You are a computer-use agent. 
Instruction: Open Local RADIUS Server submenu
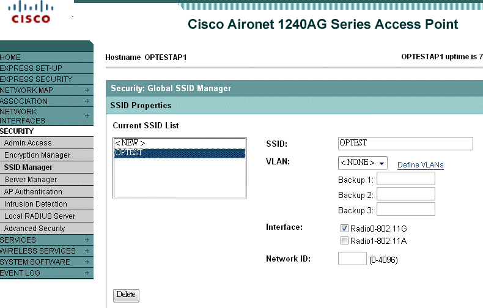tap(39, 216)
